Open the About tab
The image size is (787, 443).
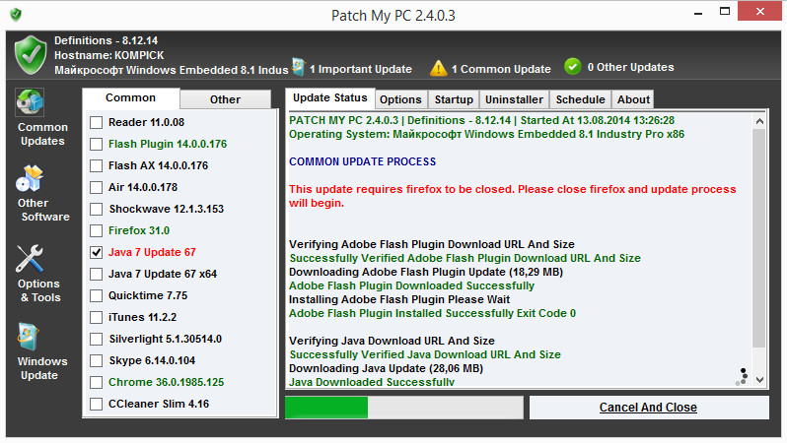pos(633,99)
